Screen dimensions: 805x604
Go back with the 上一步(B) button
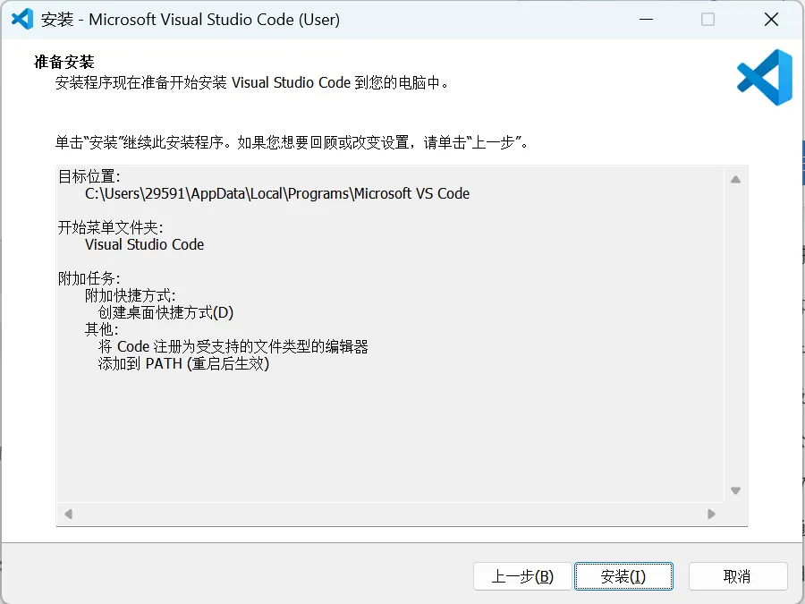point(522,576)
